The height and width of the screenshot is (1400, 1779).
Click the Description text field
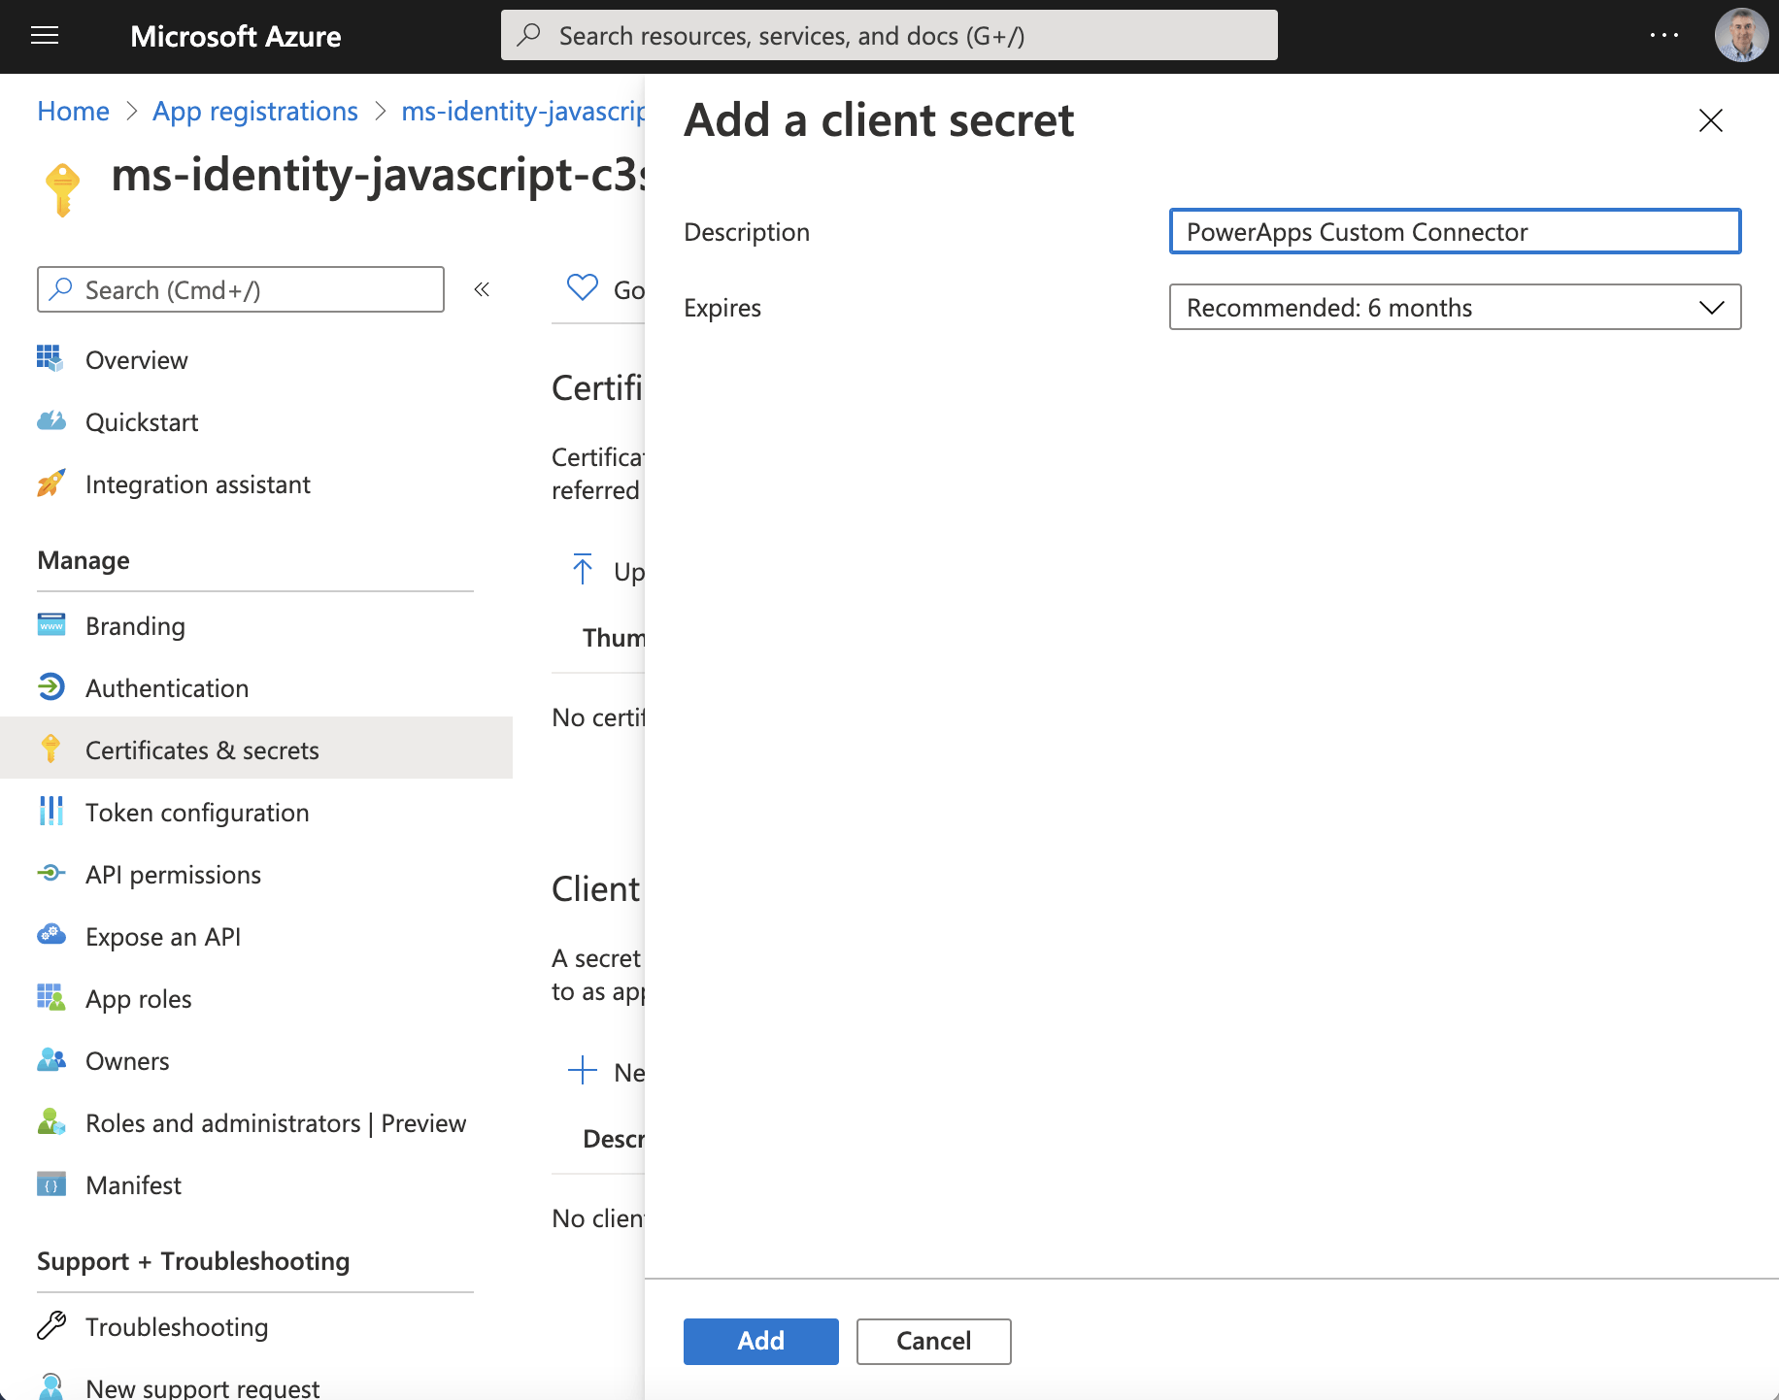pos(1454,232)
